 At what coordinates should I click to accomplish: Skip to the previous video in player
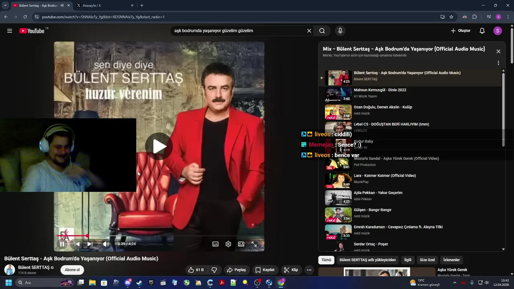[77, 244]
